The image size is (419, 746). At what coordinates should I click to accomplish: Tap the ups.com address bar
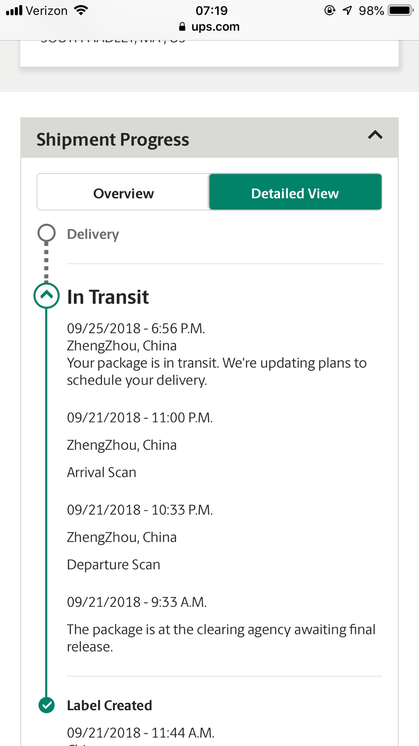[209, 27]
